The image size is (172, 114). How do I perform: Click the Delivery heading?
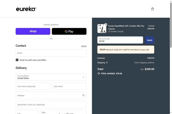pos(21,68)
